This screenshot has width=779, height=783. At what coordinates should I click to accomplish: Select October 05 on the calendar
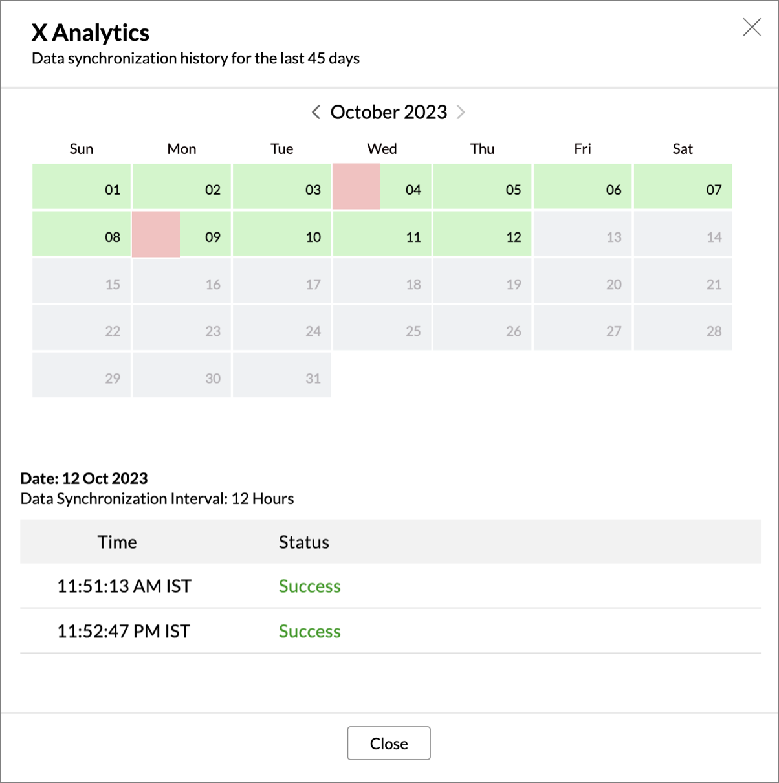[x=483, y=186]
